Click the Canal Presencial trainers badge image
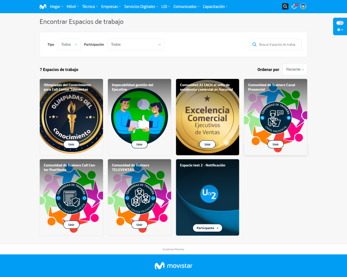This screenshot has height=277, width=347. coord(275,118)
